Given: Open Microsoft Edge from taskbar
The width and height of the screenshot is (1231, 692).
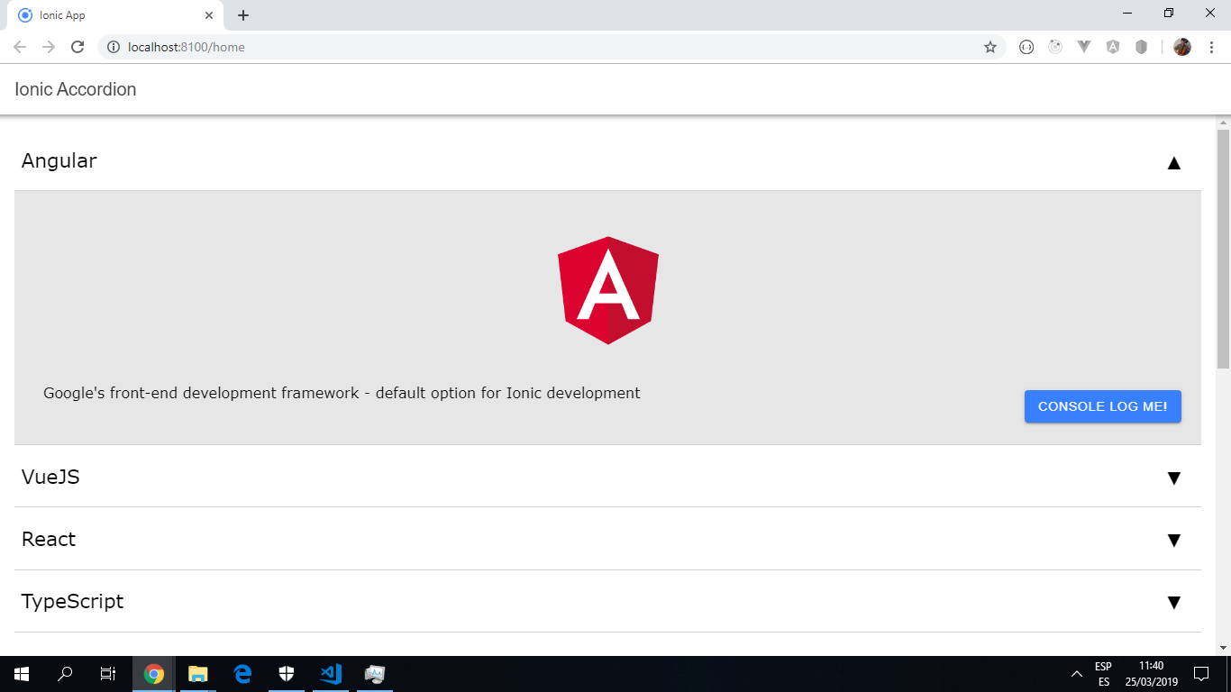Looking at the screenshot, I should tap(242, 674).
